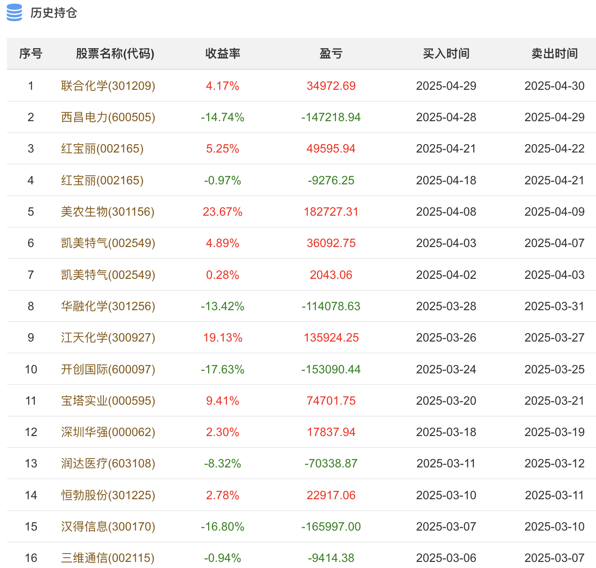This screenshot has height=568, width=596.
Task: Select the profit figure 2043.06
Action: 331,275
